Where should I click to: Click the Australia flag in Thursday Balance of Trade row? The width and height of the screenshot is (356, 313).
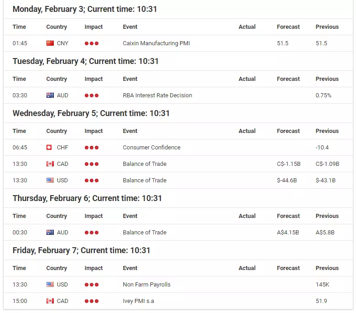(50, 233)
